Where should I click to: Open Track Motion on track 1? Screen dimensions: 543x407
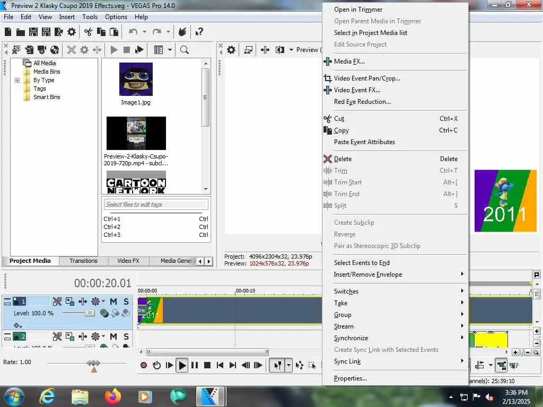[x=69, y=302]
